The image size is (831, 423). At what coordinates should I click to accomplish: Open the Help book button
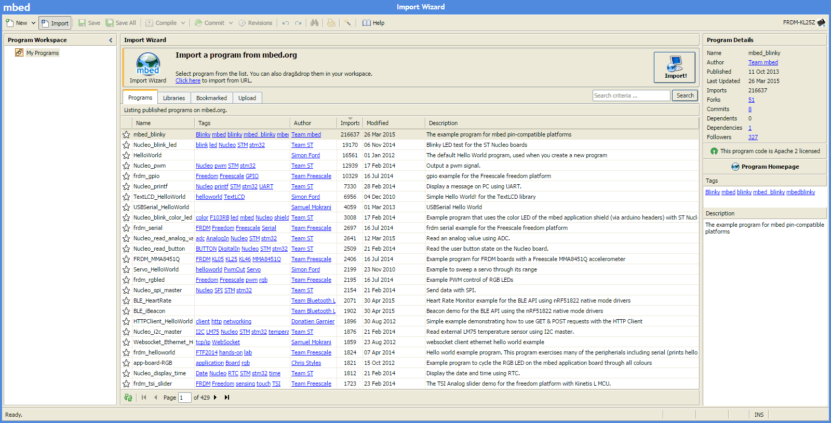pos(373,23)
